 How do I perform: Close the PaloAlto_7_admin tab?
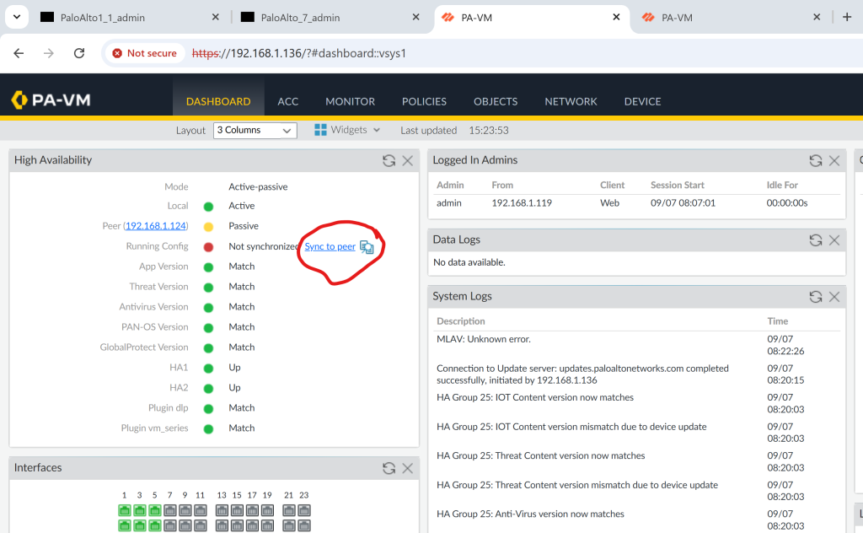pyautogui.click(x=416, y=17)
